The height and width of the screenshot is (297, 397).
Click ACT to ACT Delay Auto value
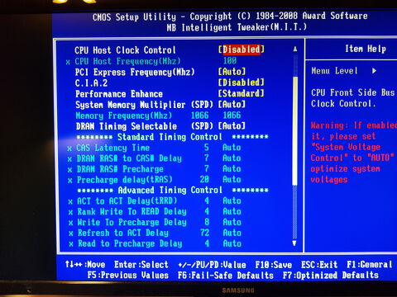click(x=232, y=200)
